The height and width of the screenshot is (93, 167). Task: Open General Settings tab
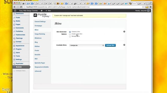click(40, 21)
